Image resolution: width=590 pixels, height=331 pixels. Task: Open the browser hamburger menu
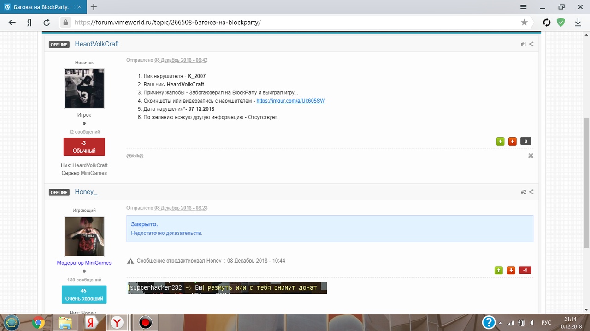[x=524, y=7]
